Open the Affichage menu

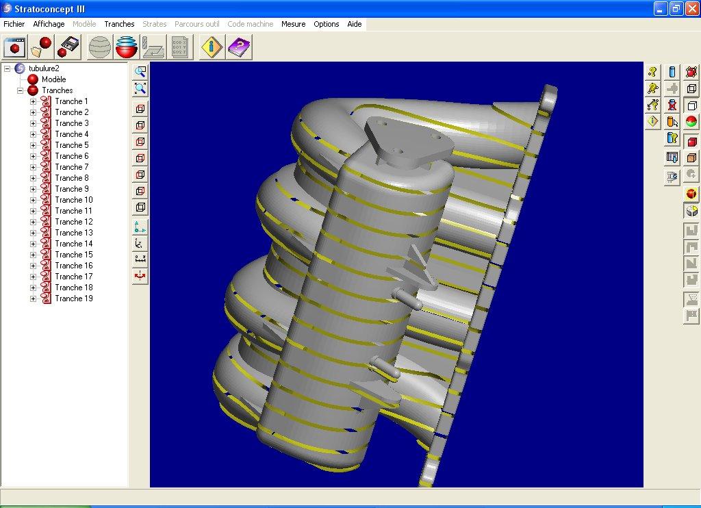tap(49, 24)
